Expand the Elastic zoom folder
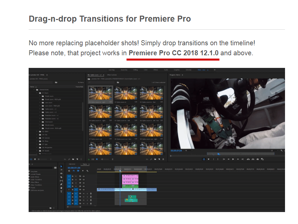Viewport: 298px width, 224px height. click(x=40, y=96)
